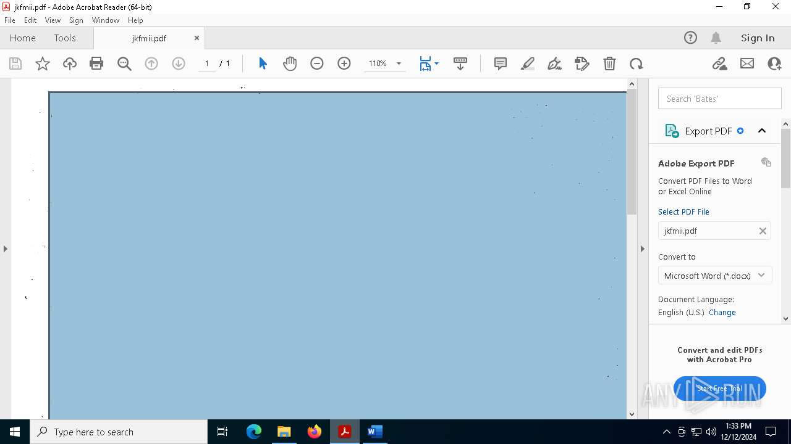Open Microsoft Edge from the taskbar
Viewport: 791px width, 444px height.
coord(254,432)
